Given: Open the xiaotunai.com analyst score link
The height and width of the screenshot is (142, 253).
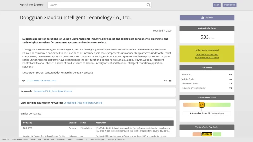Looking at the screenshot, I should (218, 113).
